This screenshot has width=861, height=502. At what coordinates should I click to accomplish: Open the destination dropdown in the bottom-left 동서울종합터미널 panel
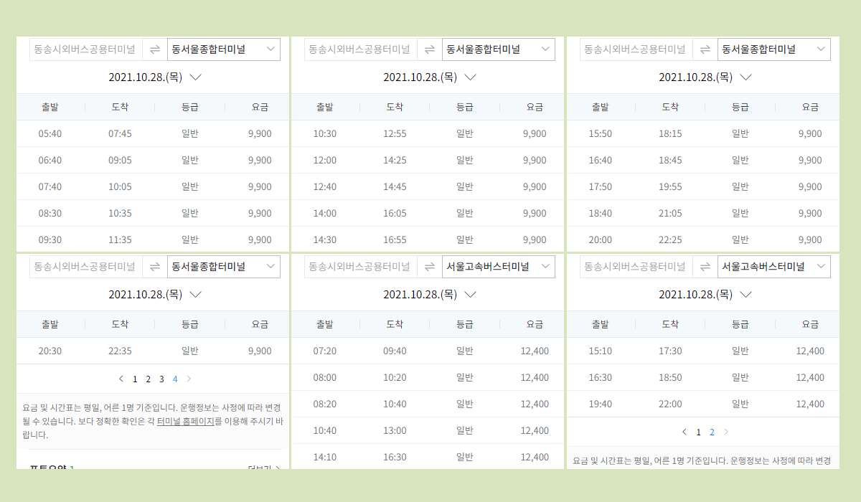point(225,265)
